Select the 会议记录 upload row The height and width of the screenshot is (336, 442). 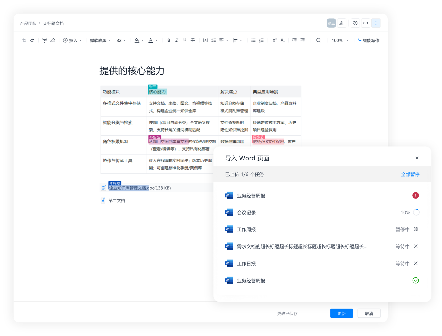[322, 212]
